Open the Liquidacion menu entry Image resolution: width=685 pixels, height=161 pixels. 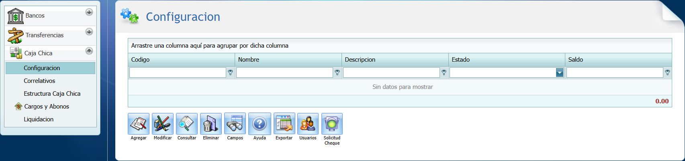[39, 119]
